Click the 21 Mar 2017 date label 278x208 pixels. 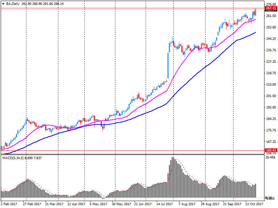(x=54, y=204)
